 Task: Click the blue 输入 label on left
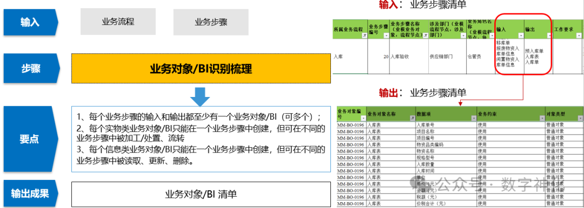(x=30, y=22)
